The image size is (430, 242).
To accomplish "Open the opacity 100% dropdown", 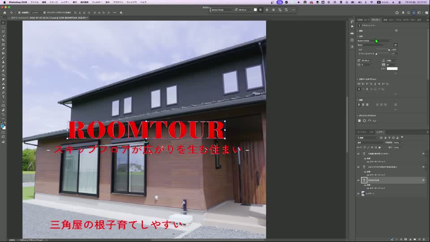I will pyautogui.click(x=401, y=143).
